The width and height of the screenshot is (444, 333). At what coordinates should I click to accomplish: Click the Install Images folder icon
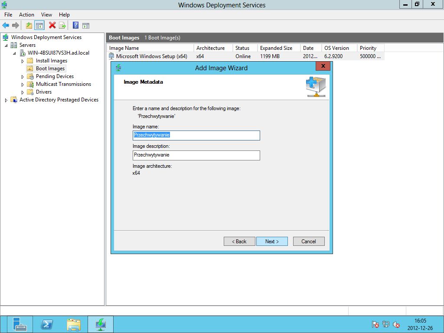click(x=30, y=61)
